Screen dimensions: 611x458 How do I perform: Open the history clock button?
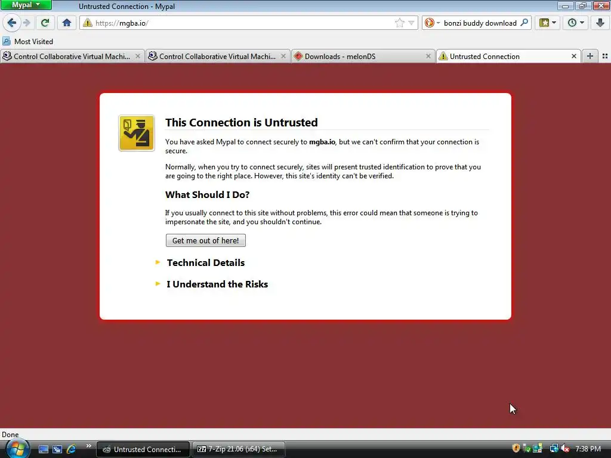click(x=576, y=23)
